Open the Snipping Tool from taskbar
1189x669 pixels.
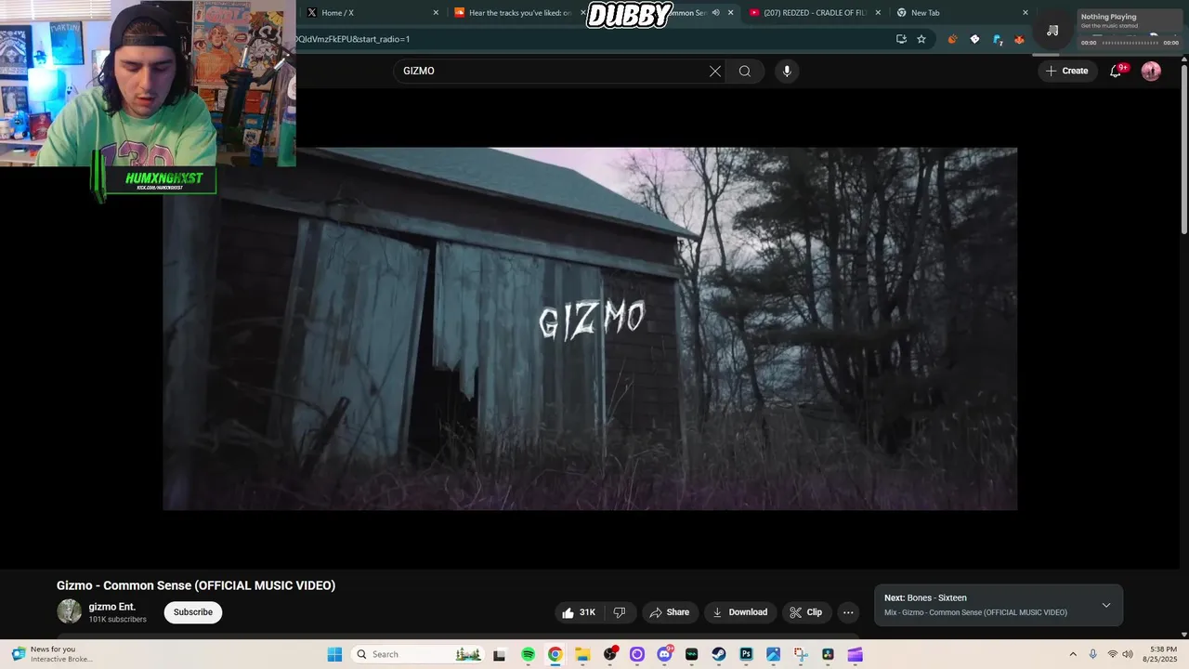tap(801, 654)
